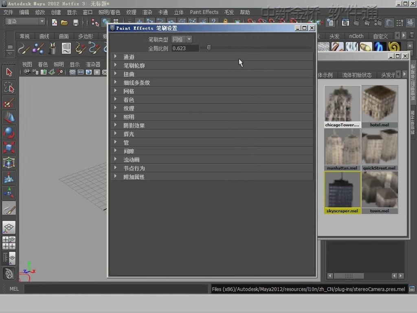Click the MEL command language label
This screenshot has height=313, width=417.
(14, 289)
